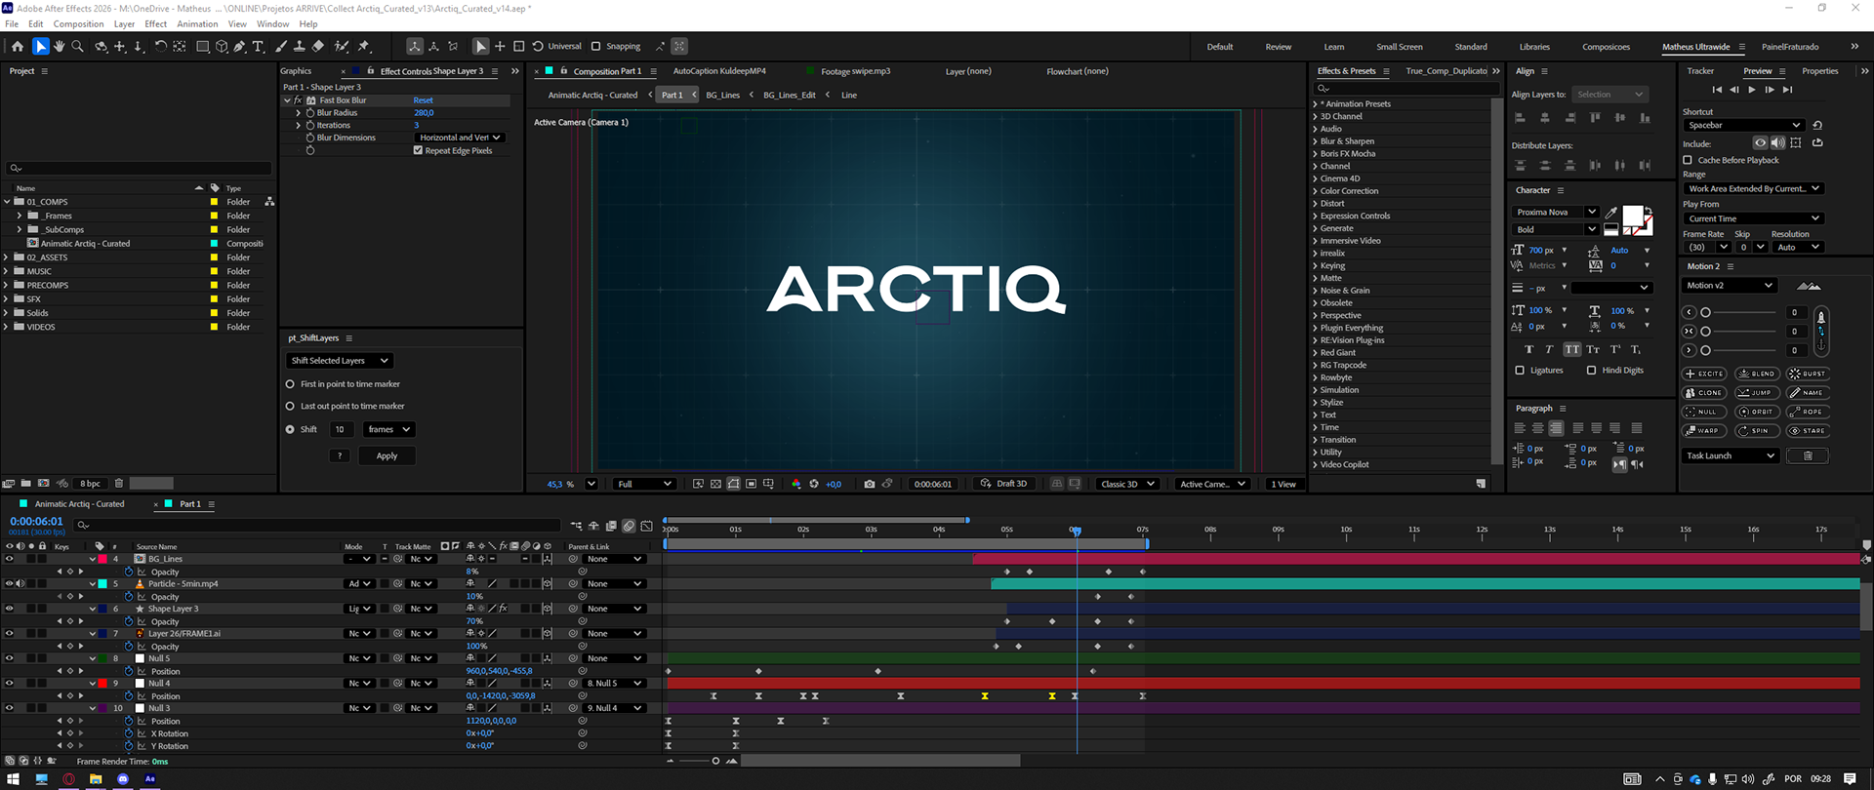This screenshot has width=1874, height=790.
Task: Open the Blur Dimensions dropdown
Action: (x=460, y=138)
